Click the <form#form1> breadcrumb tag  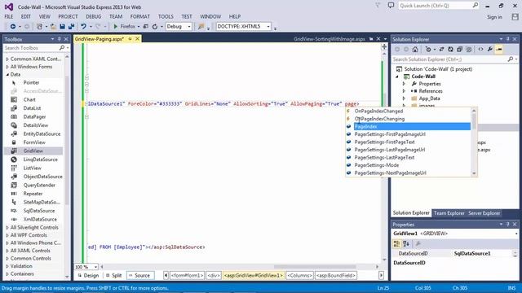pyautogui.click(x=187, y=276)
